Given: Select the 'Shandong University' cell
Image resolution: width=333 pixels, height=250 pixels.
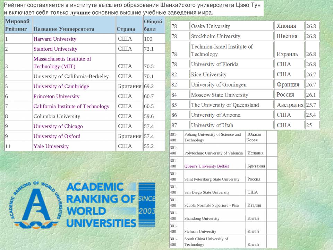Looking at the screenshot, I should (214, 215).
